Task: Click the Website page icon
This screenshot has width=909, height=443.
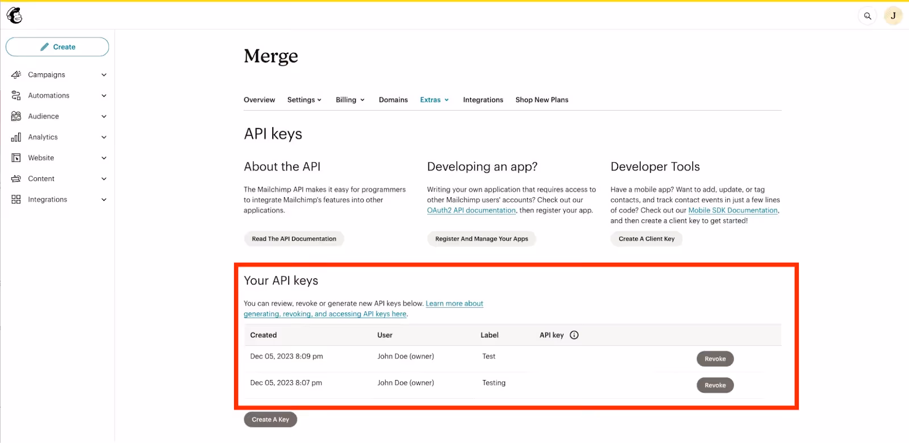Action: (x=16, y=158)
